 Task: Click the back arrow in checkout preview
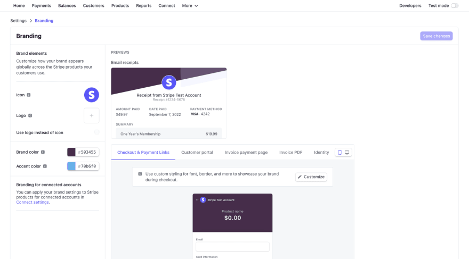(x=197, y=200)
